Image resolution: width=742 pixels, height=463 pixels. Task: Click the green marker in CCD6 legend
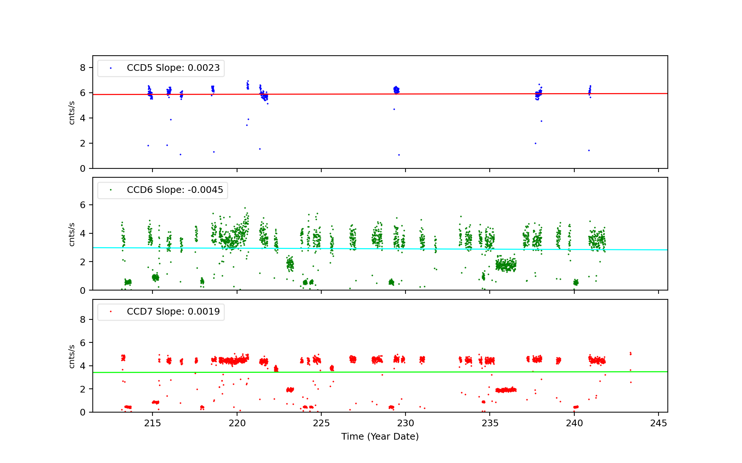111,190
